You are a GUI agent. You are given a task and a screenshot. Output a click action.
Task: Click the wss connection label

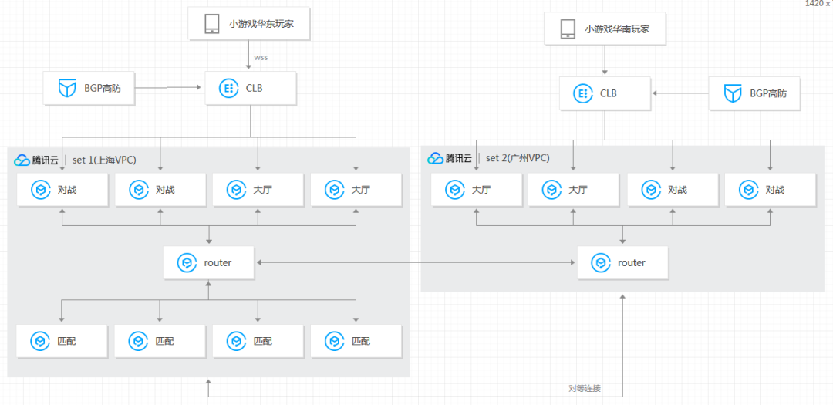261,58
